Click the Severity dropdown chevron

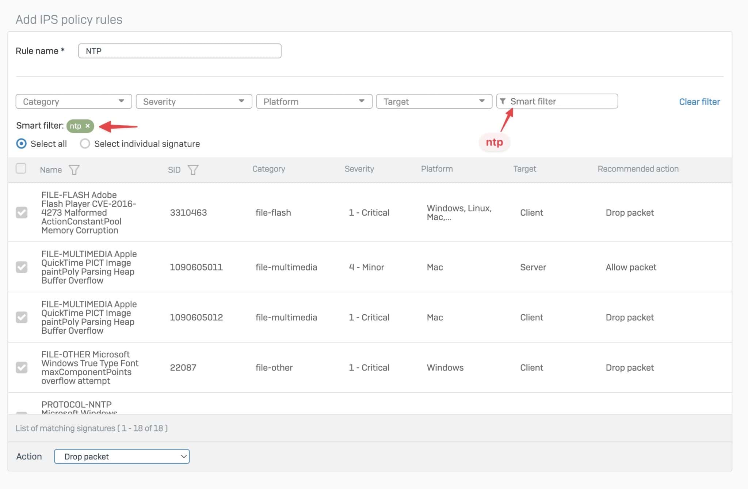(x=241, y=101)
